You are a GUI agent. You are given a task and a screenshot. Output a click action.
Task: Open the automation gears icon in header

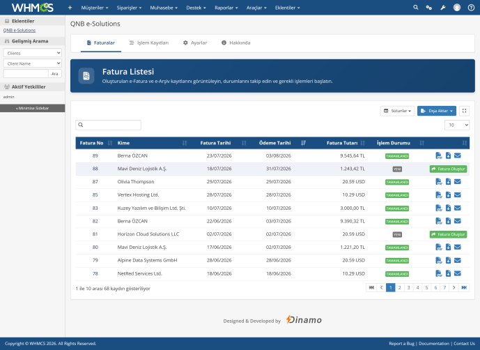429,8
